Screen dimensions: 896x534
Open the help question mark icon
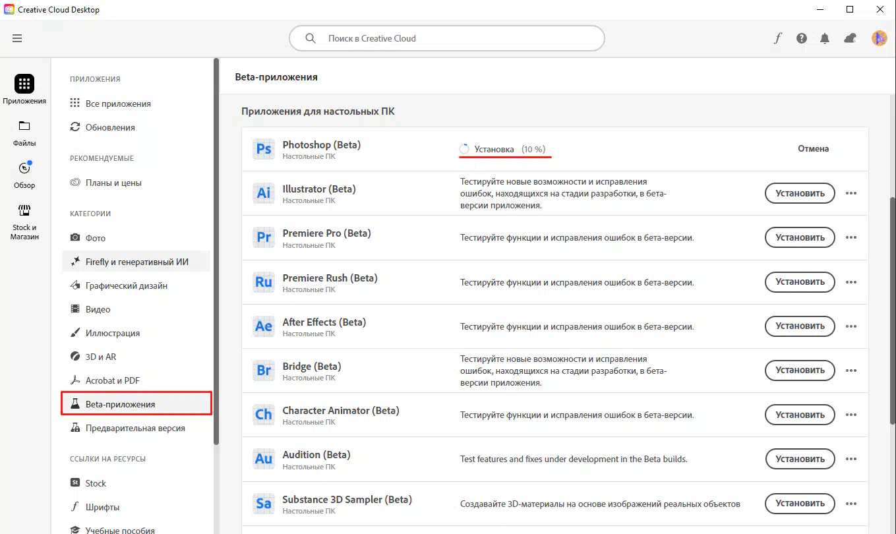tap(802, 38)
